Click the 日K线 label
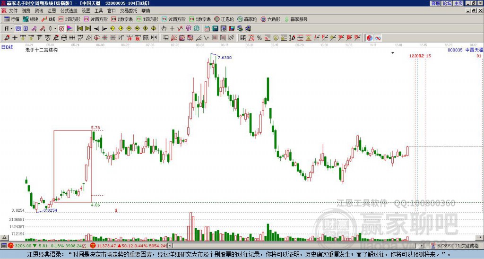Image resolution: width=484 pixels, height=259 pixels. [x=7, y=47]
